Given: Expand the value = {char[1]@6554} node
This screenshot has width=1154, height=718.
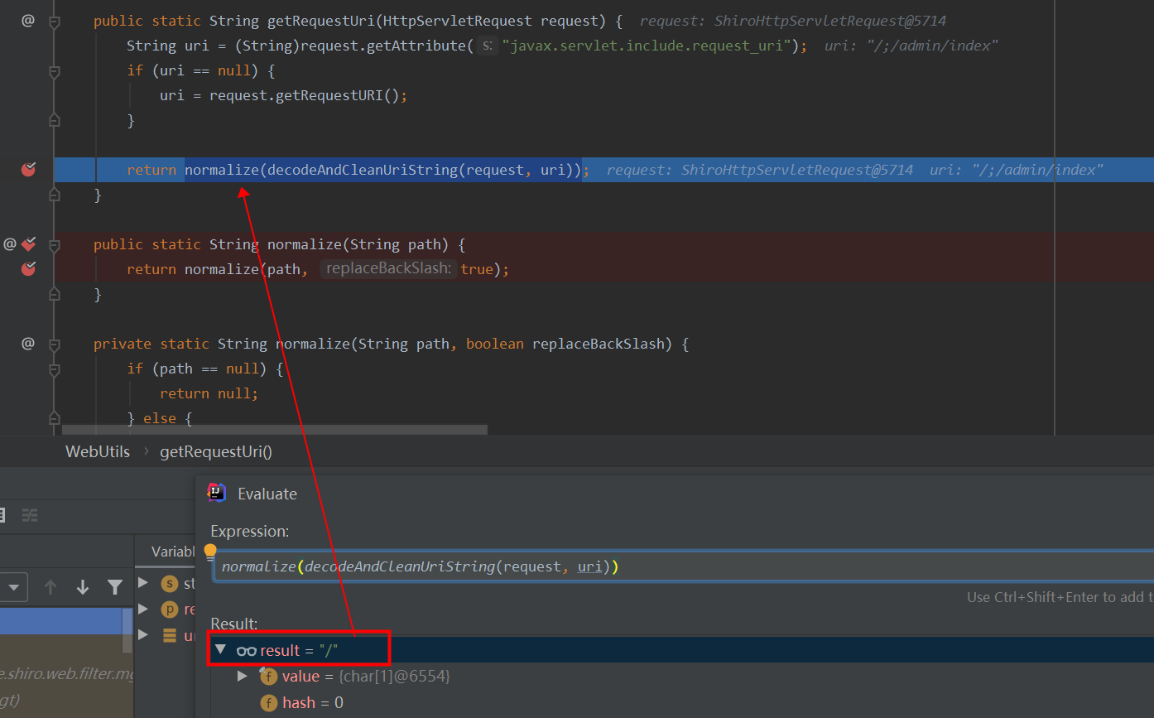Looking at the screenshot, I should tap(243, 676).
